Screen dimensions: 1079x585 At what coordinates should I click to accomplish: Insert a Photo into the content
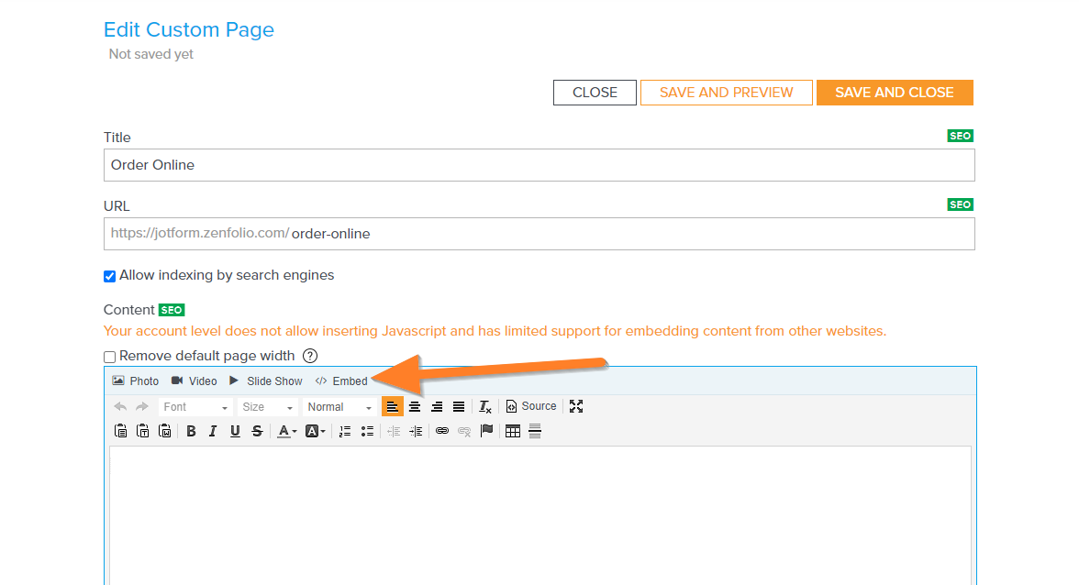135,381
